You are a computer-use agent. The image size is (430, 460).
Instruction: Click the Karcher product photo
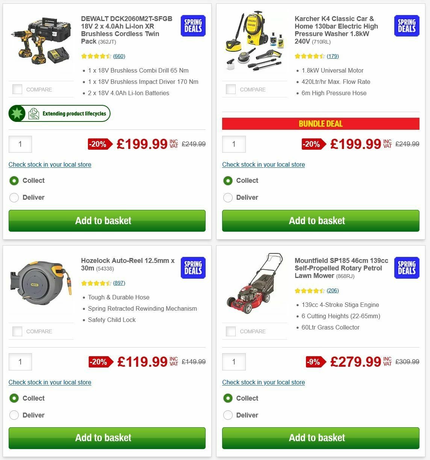click(x=254, y=42)
